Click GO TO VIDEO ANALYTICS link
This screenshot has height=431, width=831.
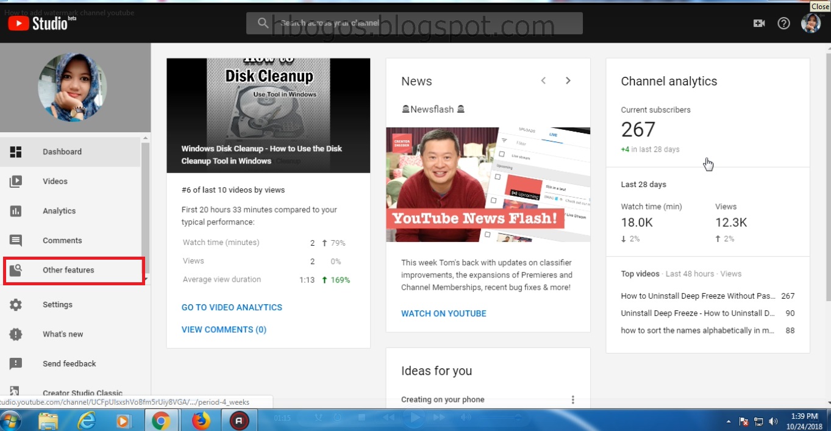pos(232,307)
